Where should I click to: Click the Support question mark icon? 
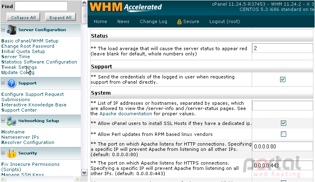11,83
